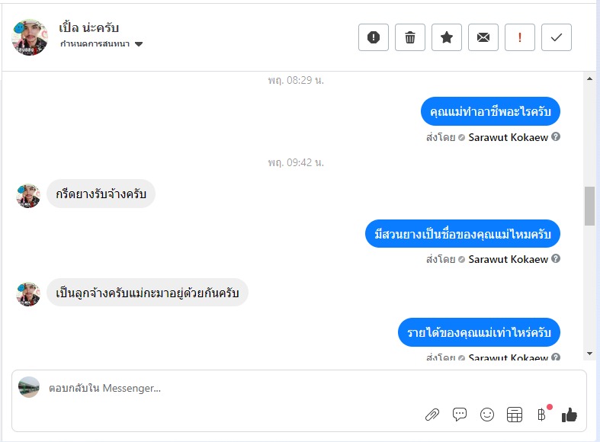Image resolution: width=600 pixels, height=442 pixels.
Task: Click the baht payment request icon
Action: [542, 415]
